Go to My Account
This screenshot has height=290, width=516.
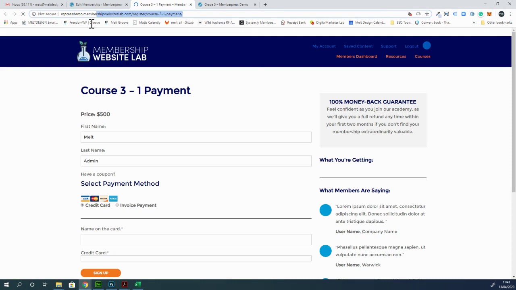324,46
